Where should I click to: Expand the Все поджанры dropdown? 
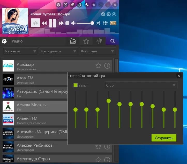[x=59, y=51]
